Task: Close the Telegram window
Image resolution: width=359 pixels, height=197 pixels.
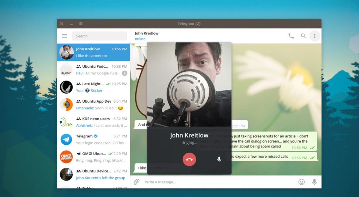Action: coord(62,24)
